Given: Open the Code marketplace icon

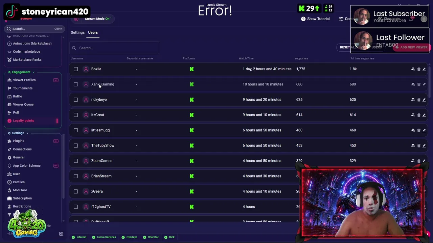Looking at the screenshot, I should (x=9, y=52).
